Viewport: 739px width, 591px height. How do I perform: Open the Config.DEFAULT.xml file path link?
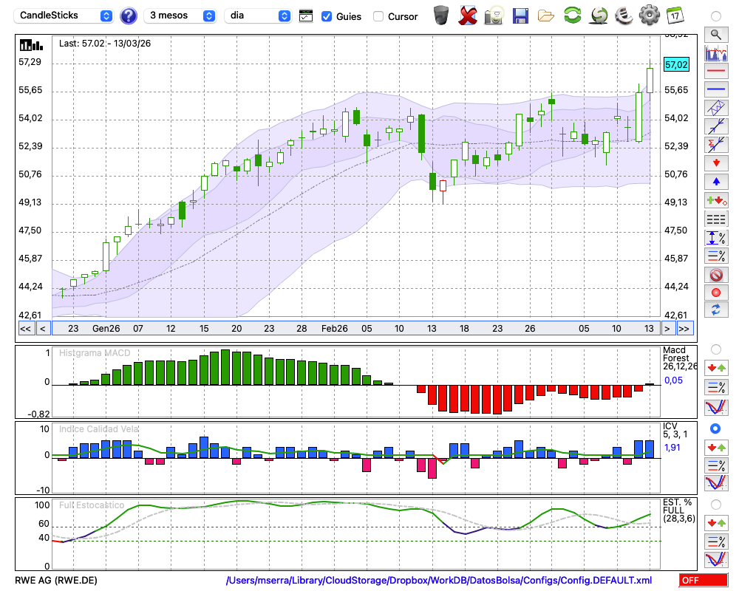tap(439, 580)
